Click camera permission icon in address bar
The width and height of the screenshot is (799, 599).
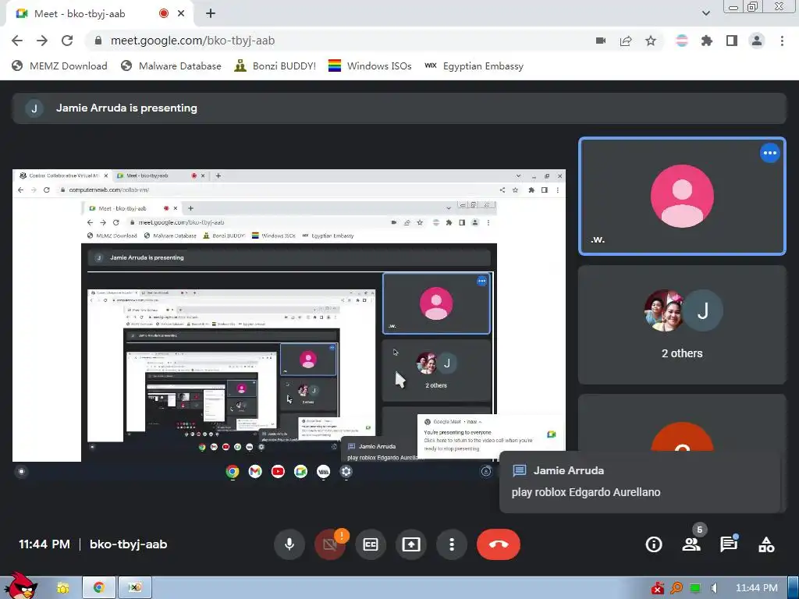(x=601, y=41)
